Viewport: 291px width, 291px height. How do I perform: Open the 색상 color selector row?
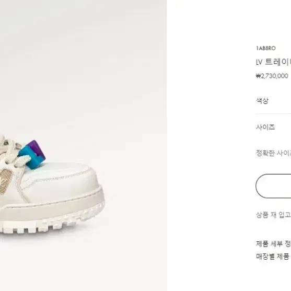(x=273, y=101)
